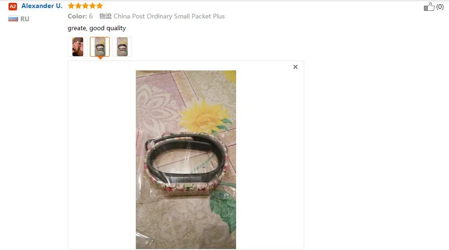449x250 pixels.
Task: Open Alexander U. reviewer profile link
Action: click(x=42, y=6)
